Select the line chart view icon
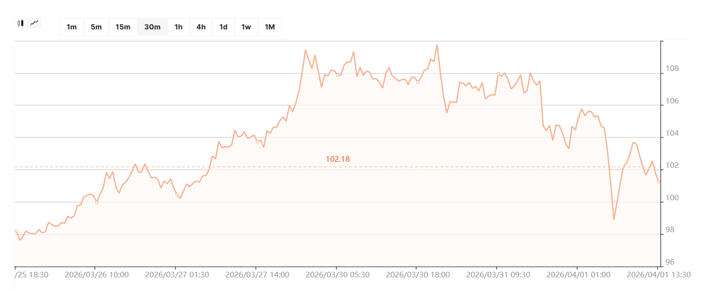The height and width of the screenshot is (289, 706). click(x=34, y=23)
